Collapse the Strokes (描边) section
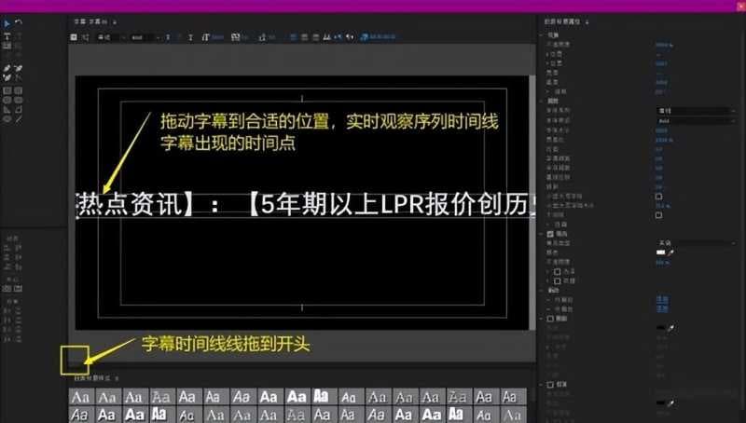746x423 pixels. (x=542, y=291)
